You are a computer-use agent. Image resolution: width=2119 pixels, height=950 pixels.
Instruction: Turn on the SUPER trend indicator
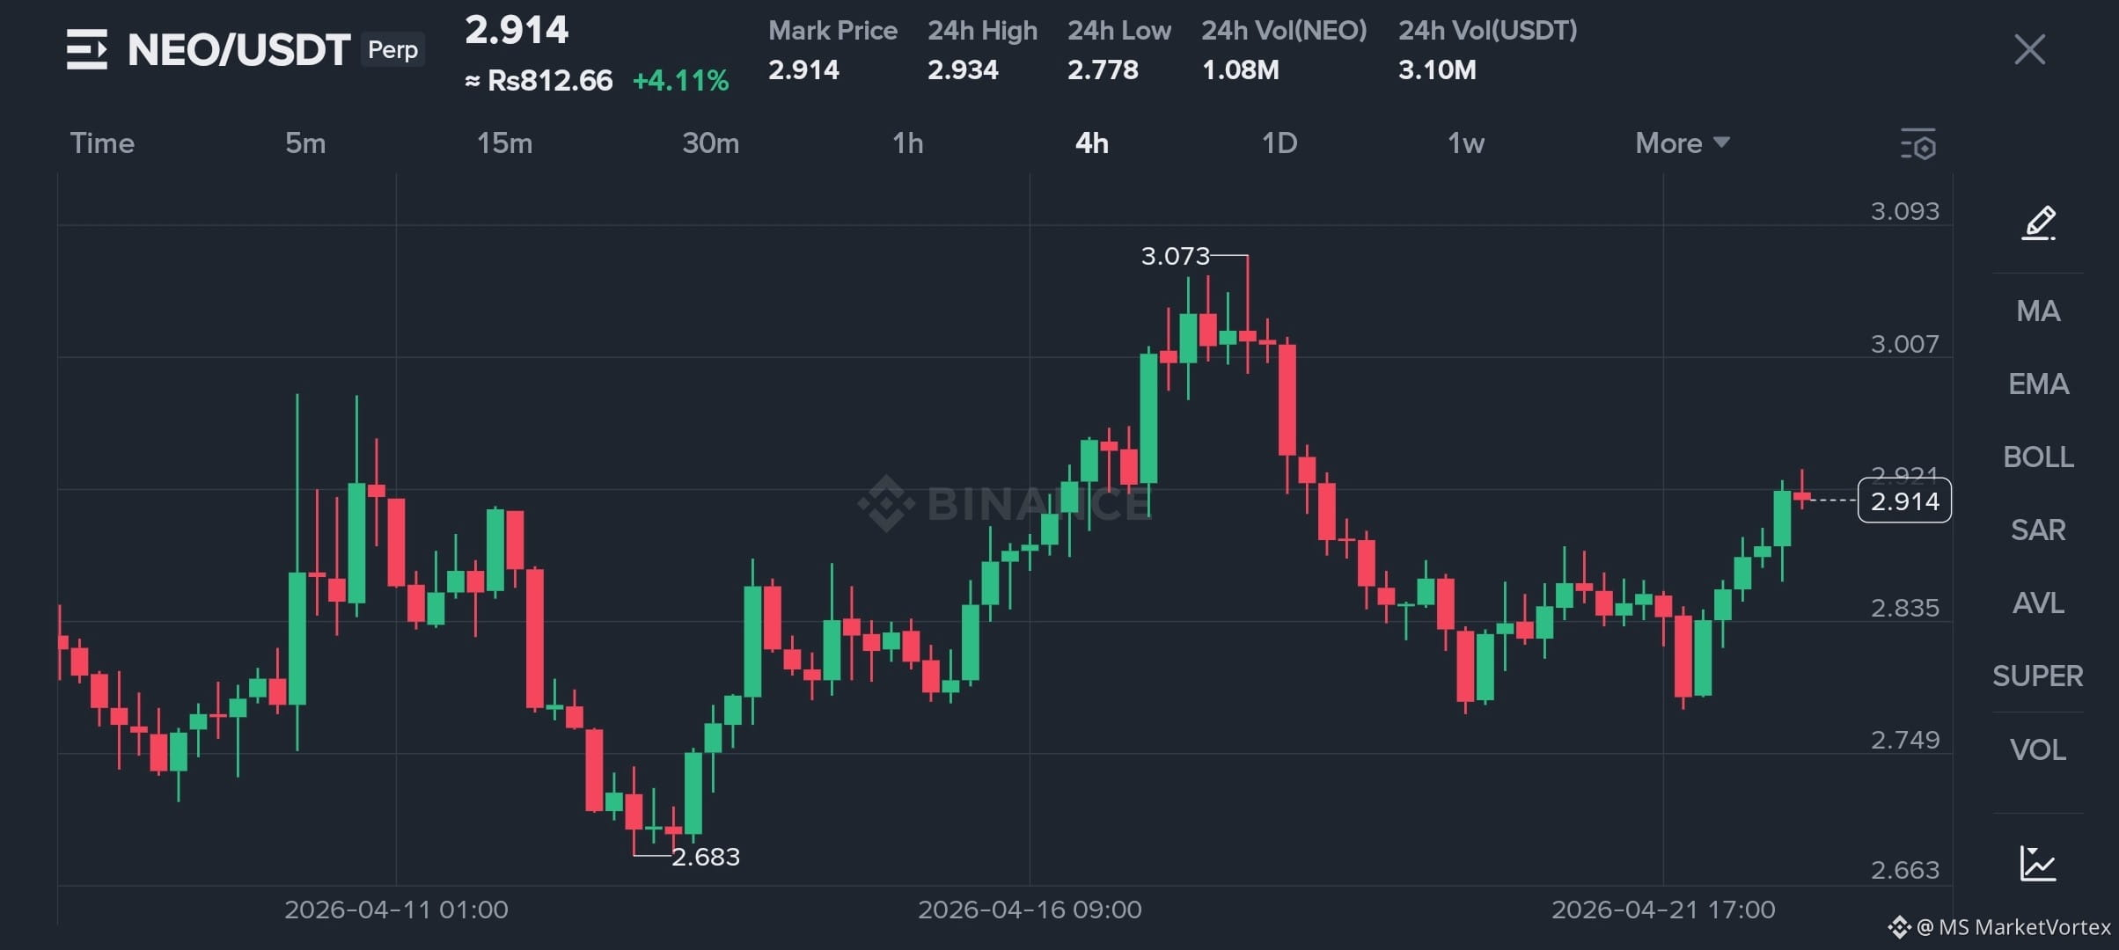(2038, 676)
